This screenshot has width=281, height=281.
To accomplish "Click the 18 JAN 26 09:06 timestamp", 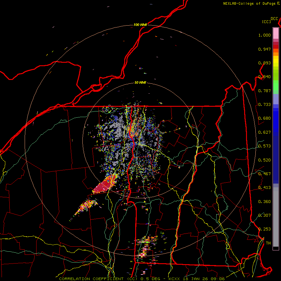I will pyautogui.click(x=204, y=279).
